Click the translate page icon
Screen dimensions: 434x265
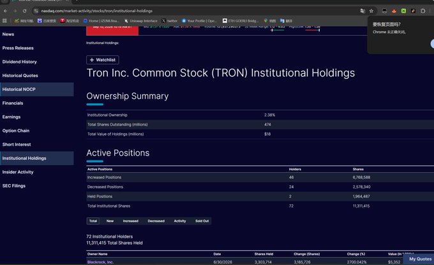(363, 11)
